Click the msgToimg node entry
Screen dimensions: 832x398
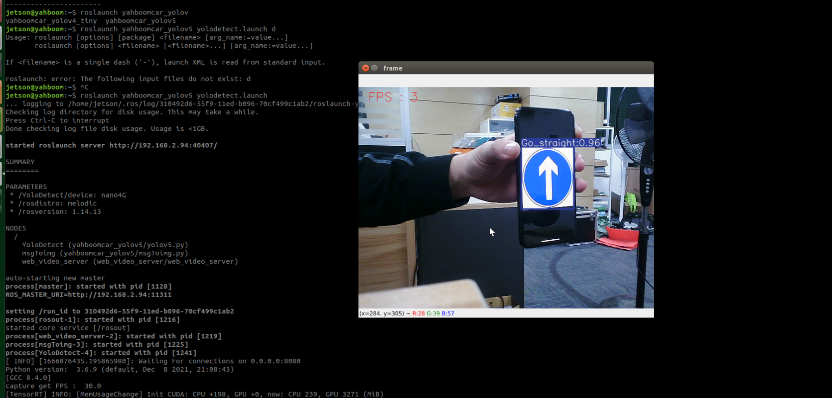[x=105, y=253]
